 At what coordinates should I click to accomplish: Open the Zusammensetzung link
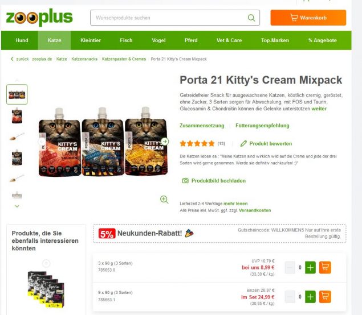click(x=202, y=126)
